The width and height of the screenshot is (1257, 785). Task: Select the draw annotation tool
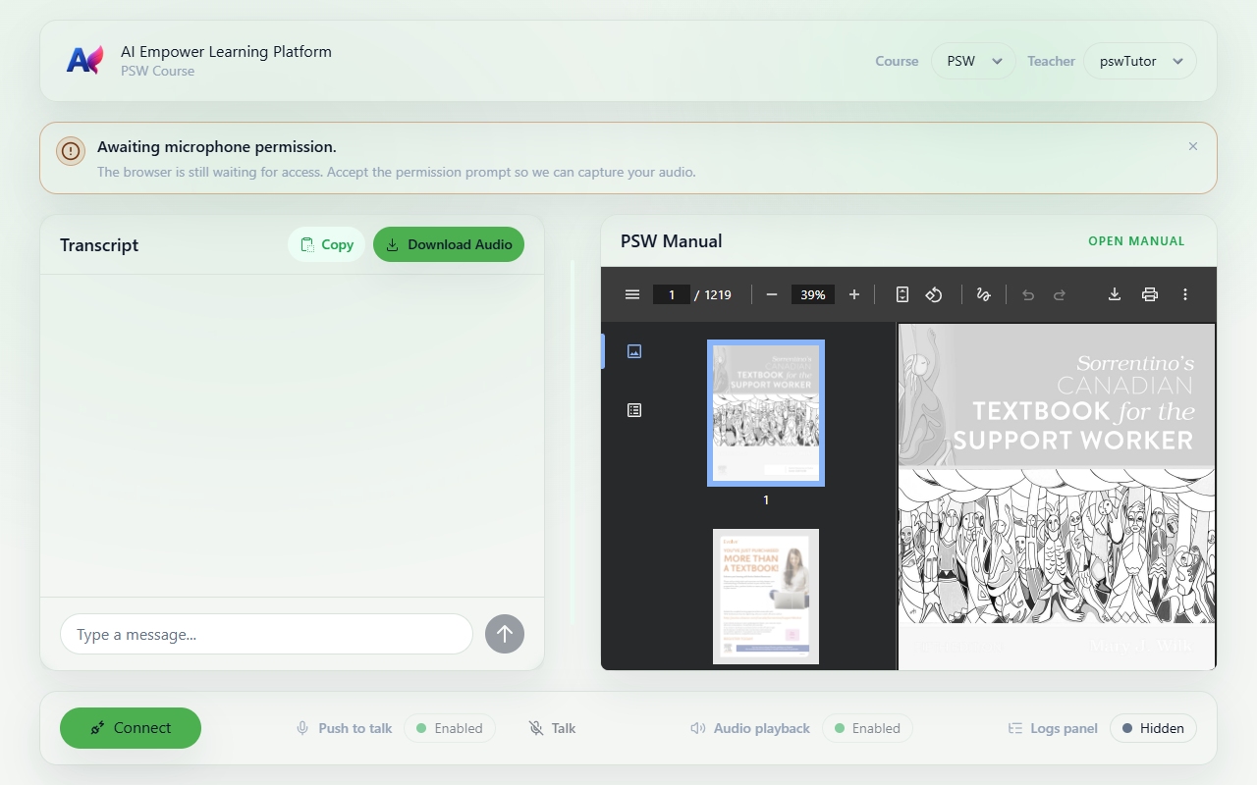click(983, 294)
